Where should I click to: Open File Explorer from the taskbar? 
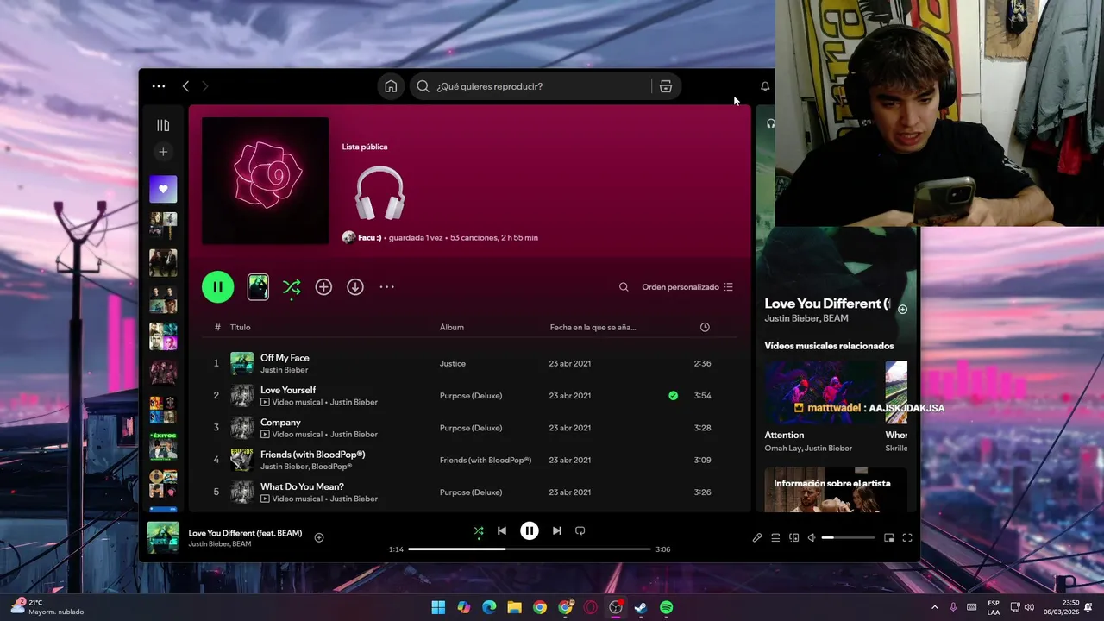point(514,607)
